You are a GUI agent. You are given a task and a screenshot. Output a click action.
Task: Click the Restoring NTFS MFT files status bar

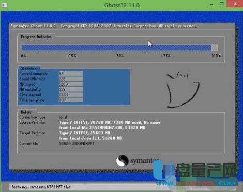point(41,187)
